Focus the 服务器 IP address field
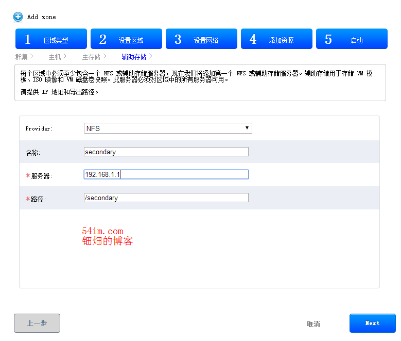 pyautogui.click(x=166, y=174)
